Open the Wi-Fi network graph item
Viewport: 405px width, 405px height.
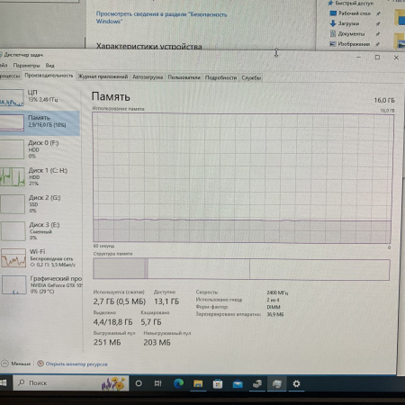[40, 258]
